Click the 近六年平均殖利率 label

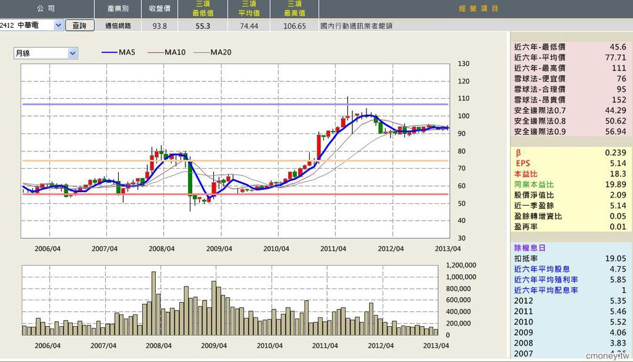(546, 279)
